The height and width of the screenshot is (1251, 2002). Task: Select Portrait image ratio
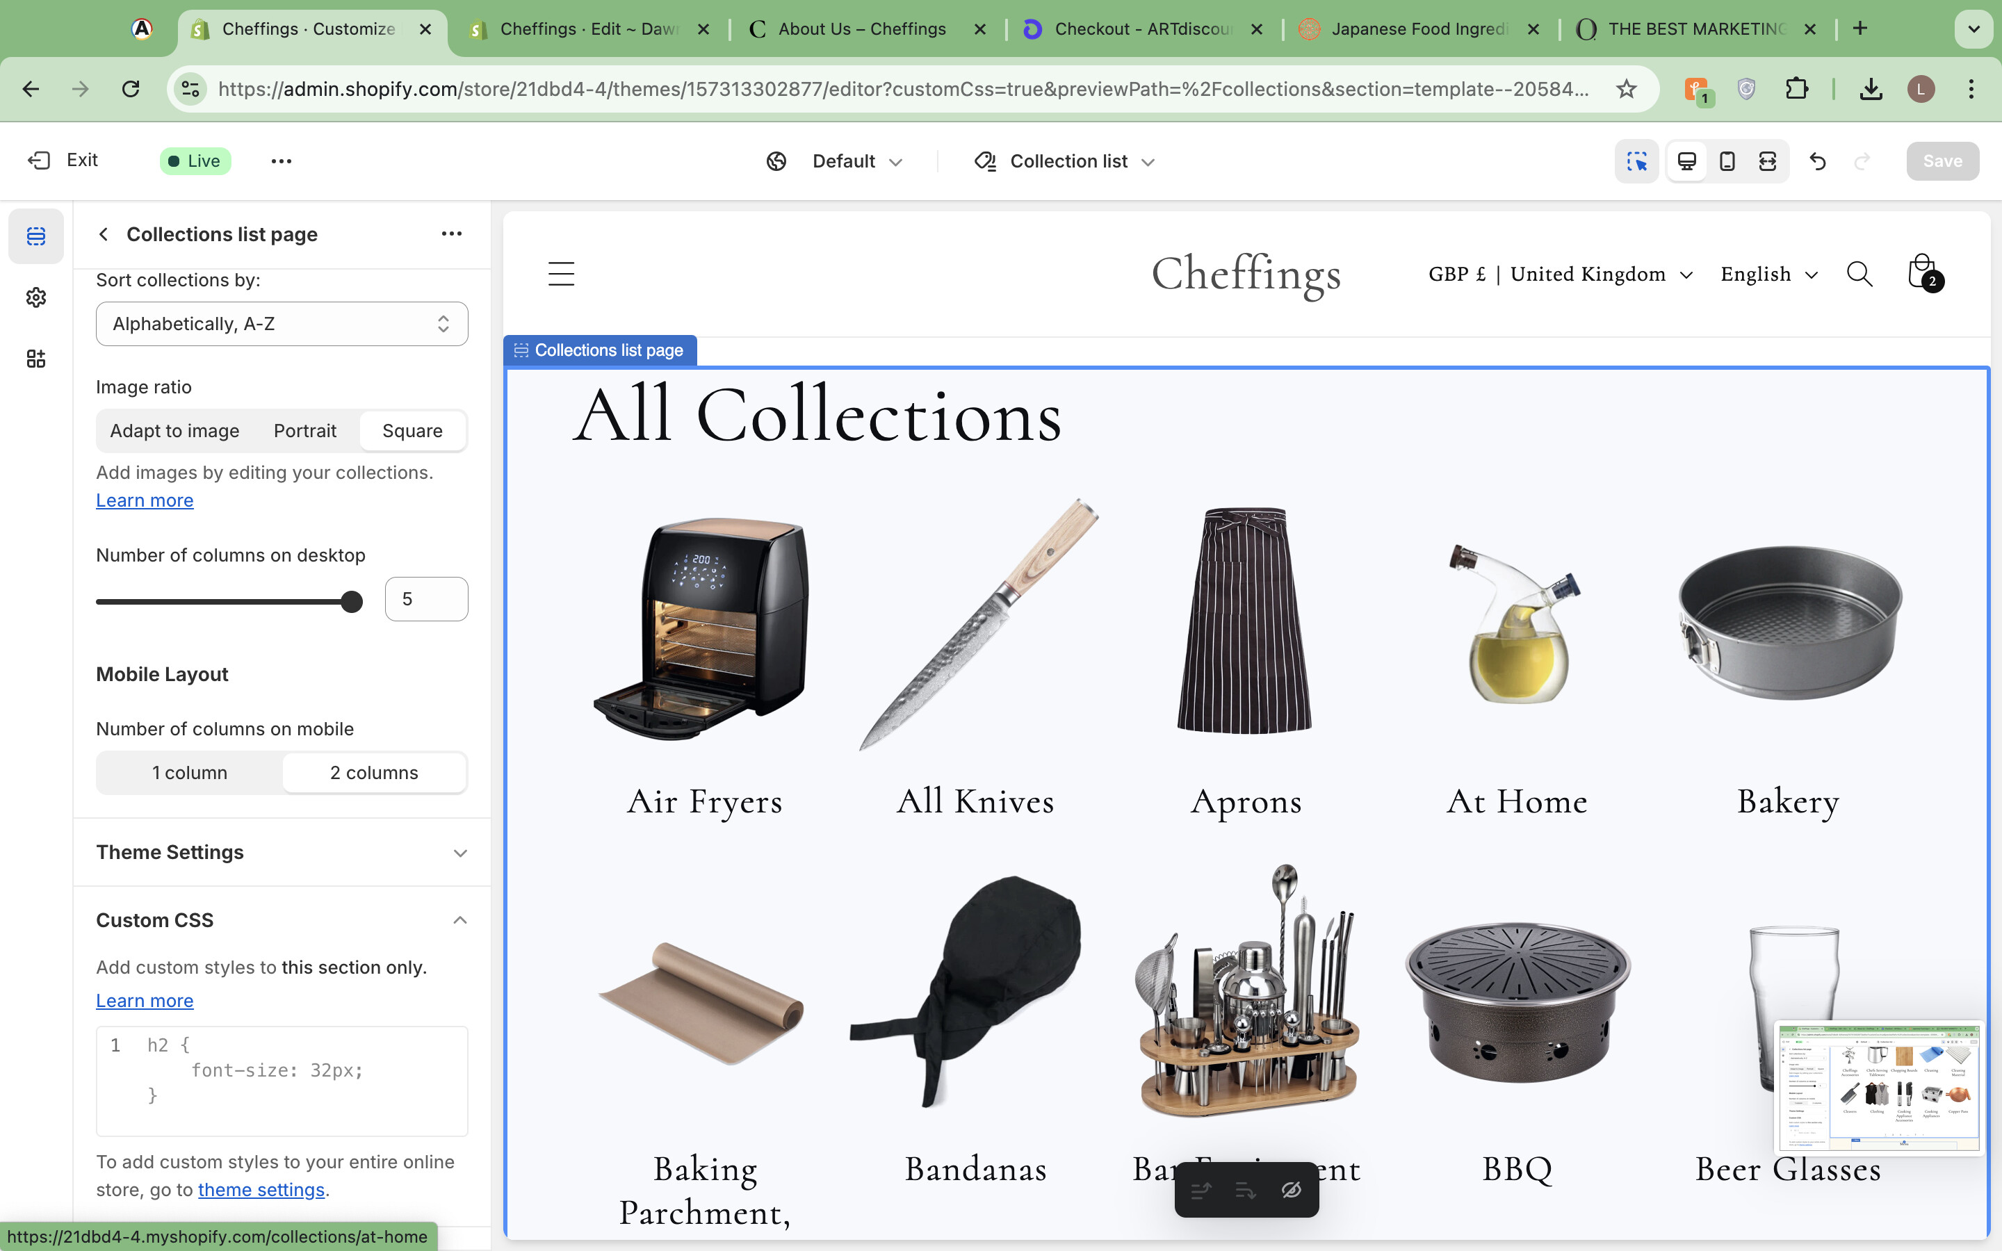coord(304,431)
